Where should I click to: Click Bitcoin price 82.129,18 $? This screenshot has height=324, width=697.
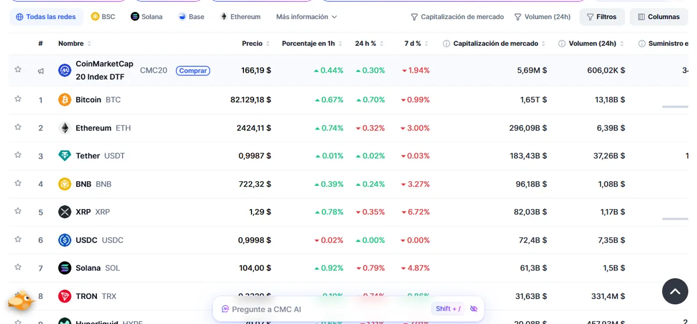(x=251, y=100)
